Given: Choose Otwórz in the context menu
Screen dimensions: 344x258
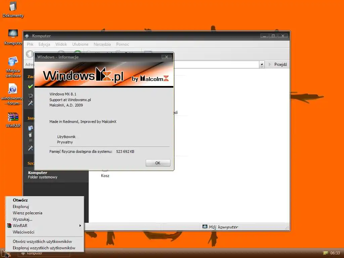Looking at the screenshot, I should (45, 200).
